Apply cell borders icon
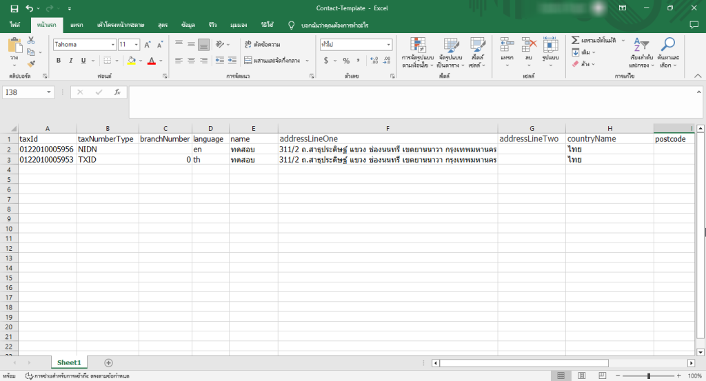The image size is (706, 381). pos(107,60)
